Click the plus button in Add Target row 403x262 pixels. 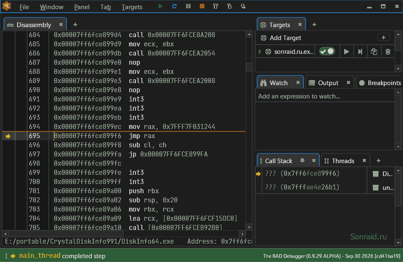coord(383,38)
